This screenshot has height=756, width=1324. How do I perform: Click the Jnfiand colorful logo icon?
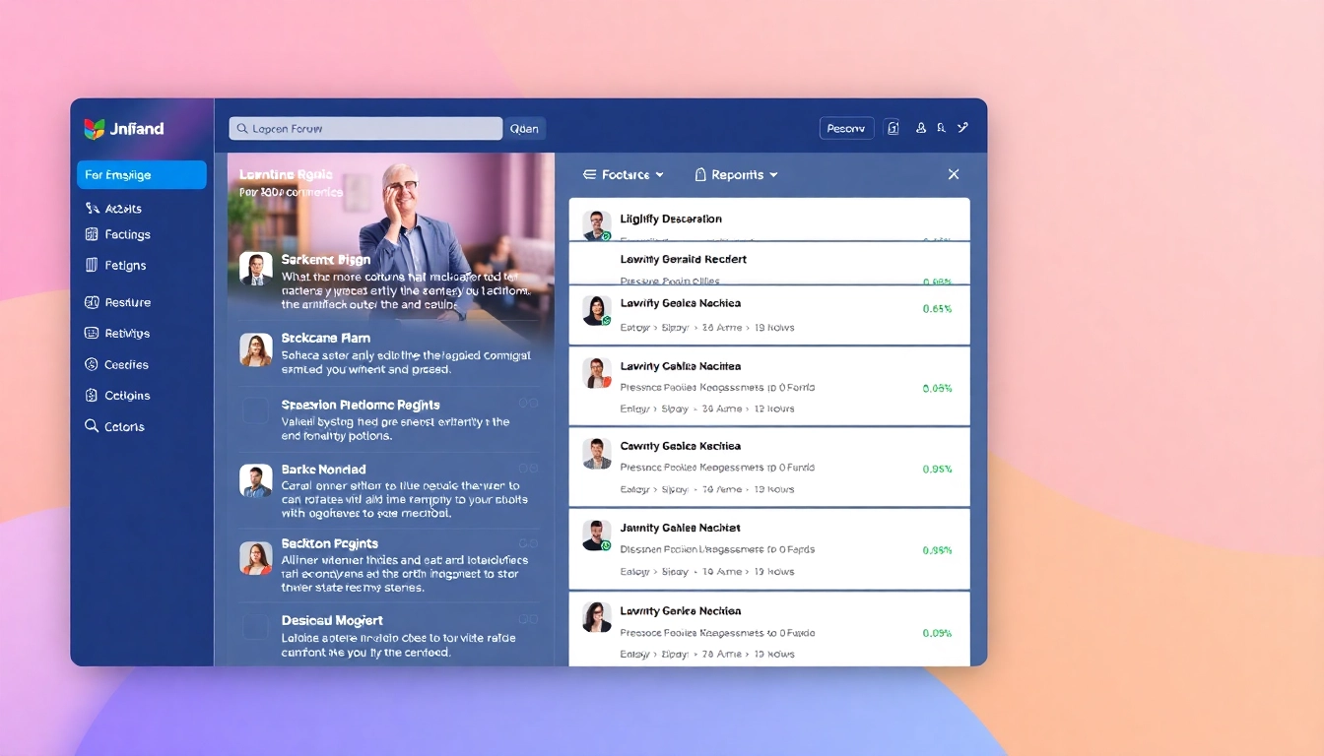tap(95, 129)
